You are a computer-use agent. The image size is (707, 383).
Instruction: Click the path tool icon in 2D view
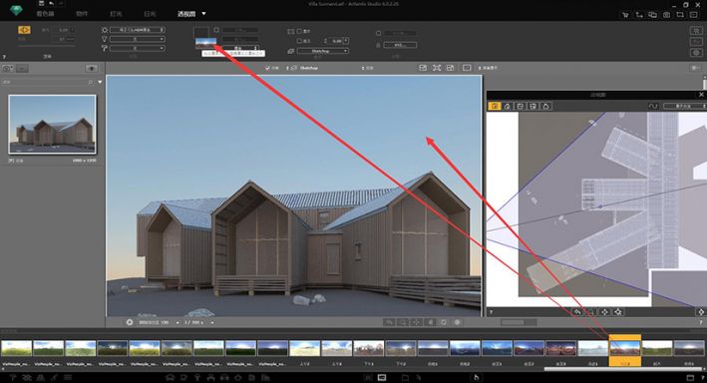pyautogui.click(x=653, y=106)
